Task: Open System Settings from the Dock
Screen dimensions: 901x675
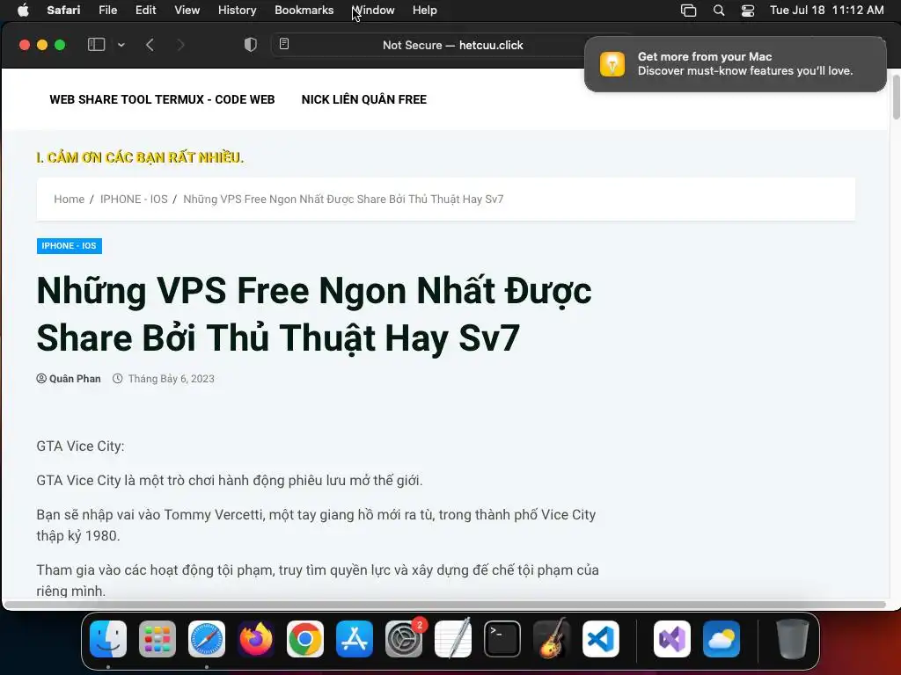Action: [x=404, y=639]
